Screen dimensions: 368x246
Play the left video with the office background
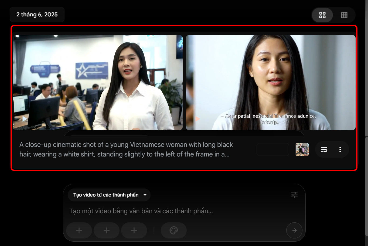click(x=25, y=119)
